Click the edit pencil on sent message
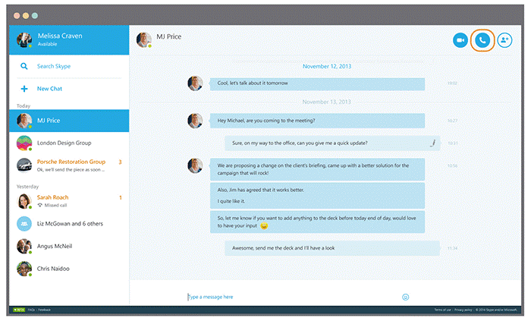The height and width of the screenshot is (321, 531). [432, 143]
